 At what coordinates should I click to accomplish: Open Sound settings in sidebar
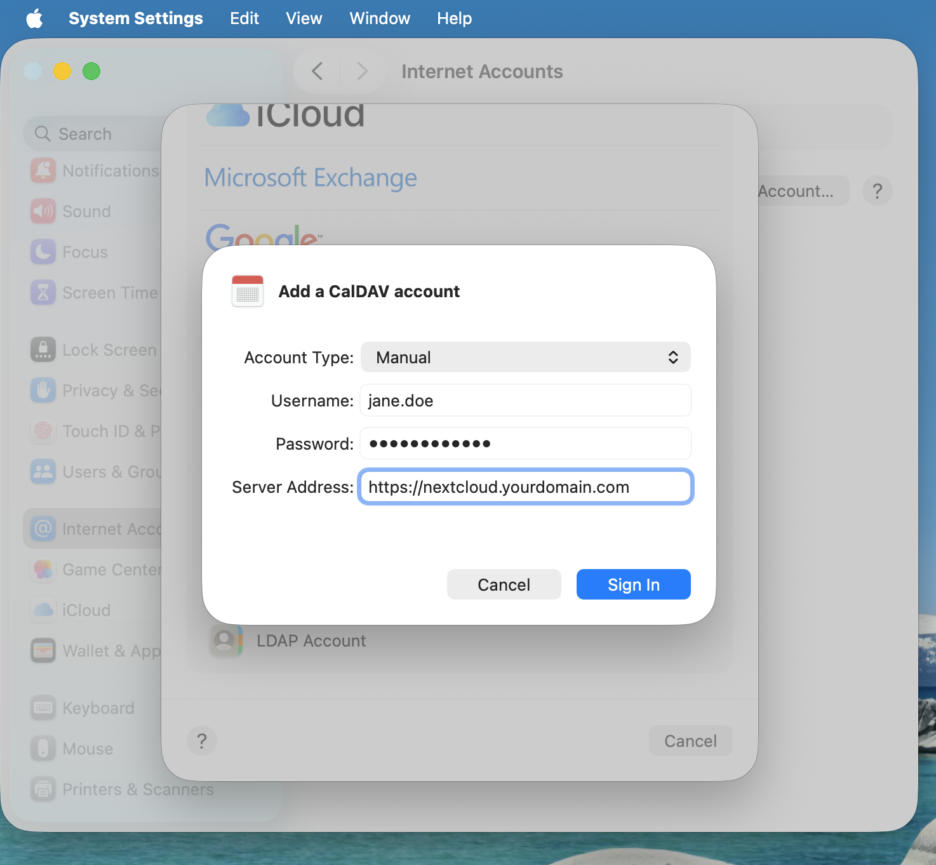pyautogui.click(x=86, y=211)
